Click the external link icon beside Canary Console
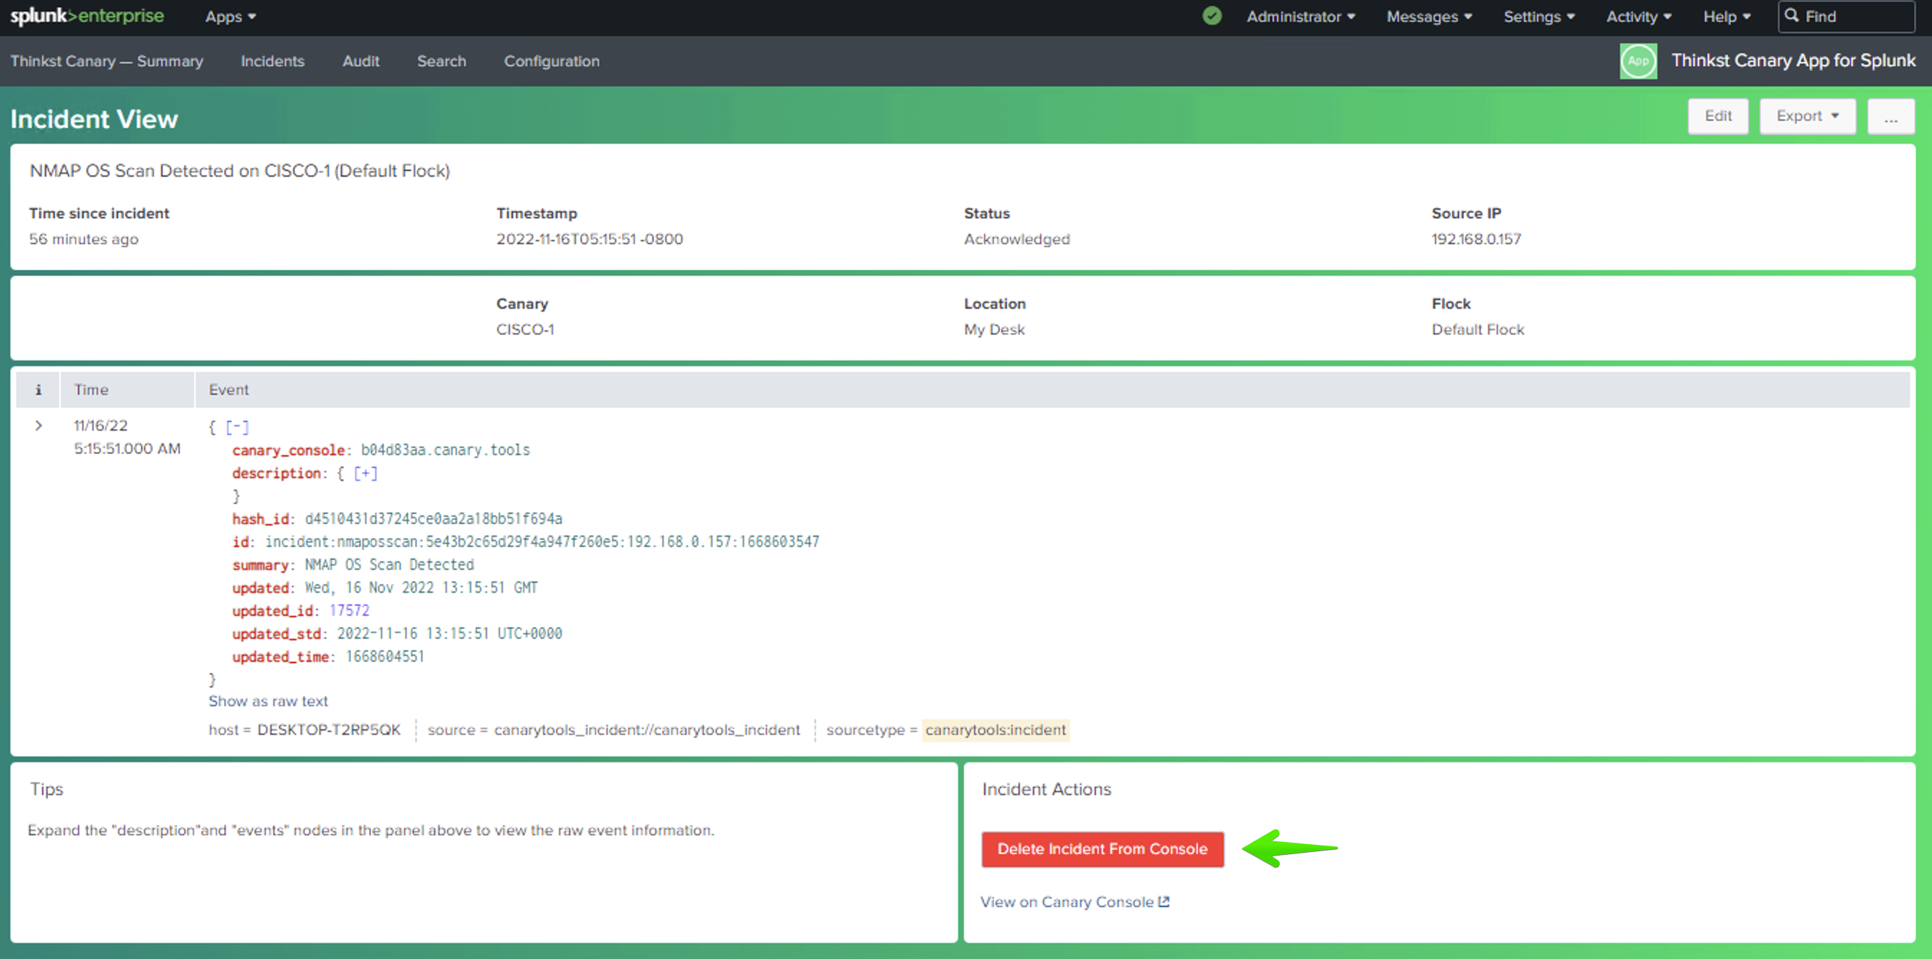The image size is (1932, 959). (x=1164, y=902)
